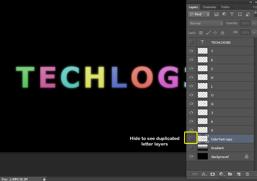The width and height of the screenshot is (257, 181).
Task: Click the Doc: 2.40M/18.1M status
Action: 15,179
